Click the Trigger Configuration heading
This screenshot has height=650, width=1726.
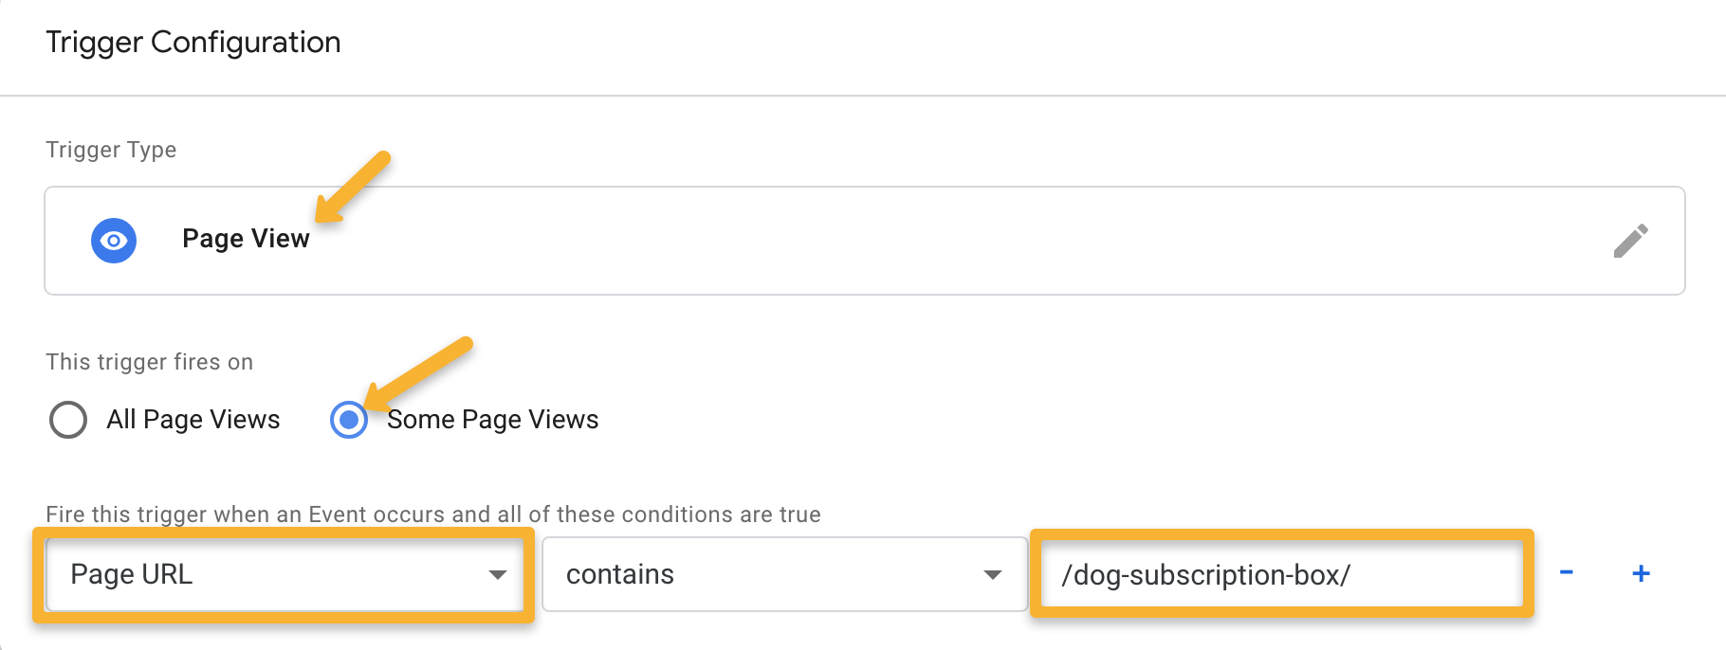[193, 43]
